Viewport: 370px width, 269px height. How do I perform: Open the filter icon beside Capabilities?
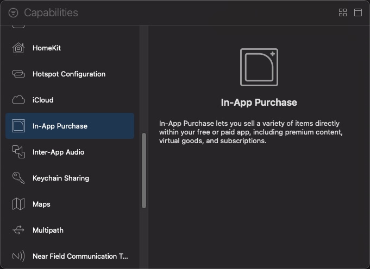point(13,12)
